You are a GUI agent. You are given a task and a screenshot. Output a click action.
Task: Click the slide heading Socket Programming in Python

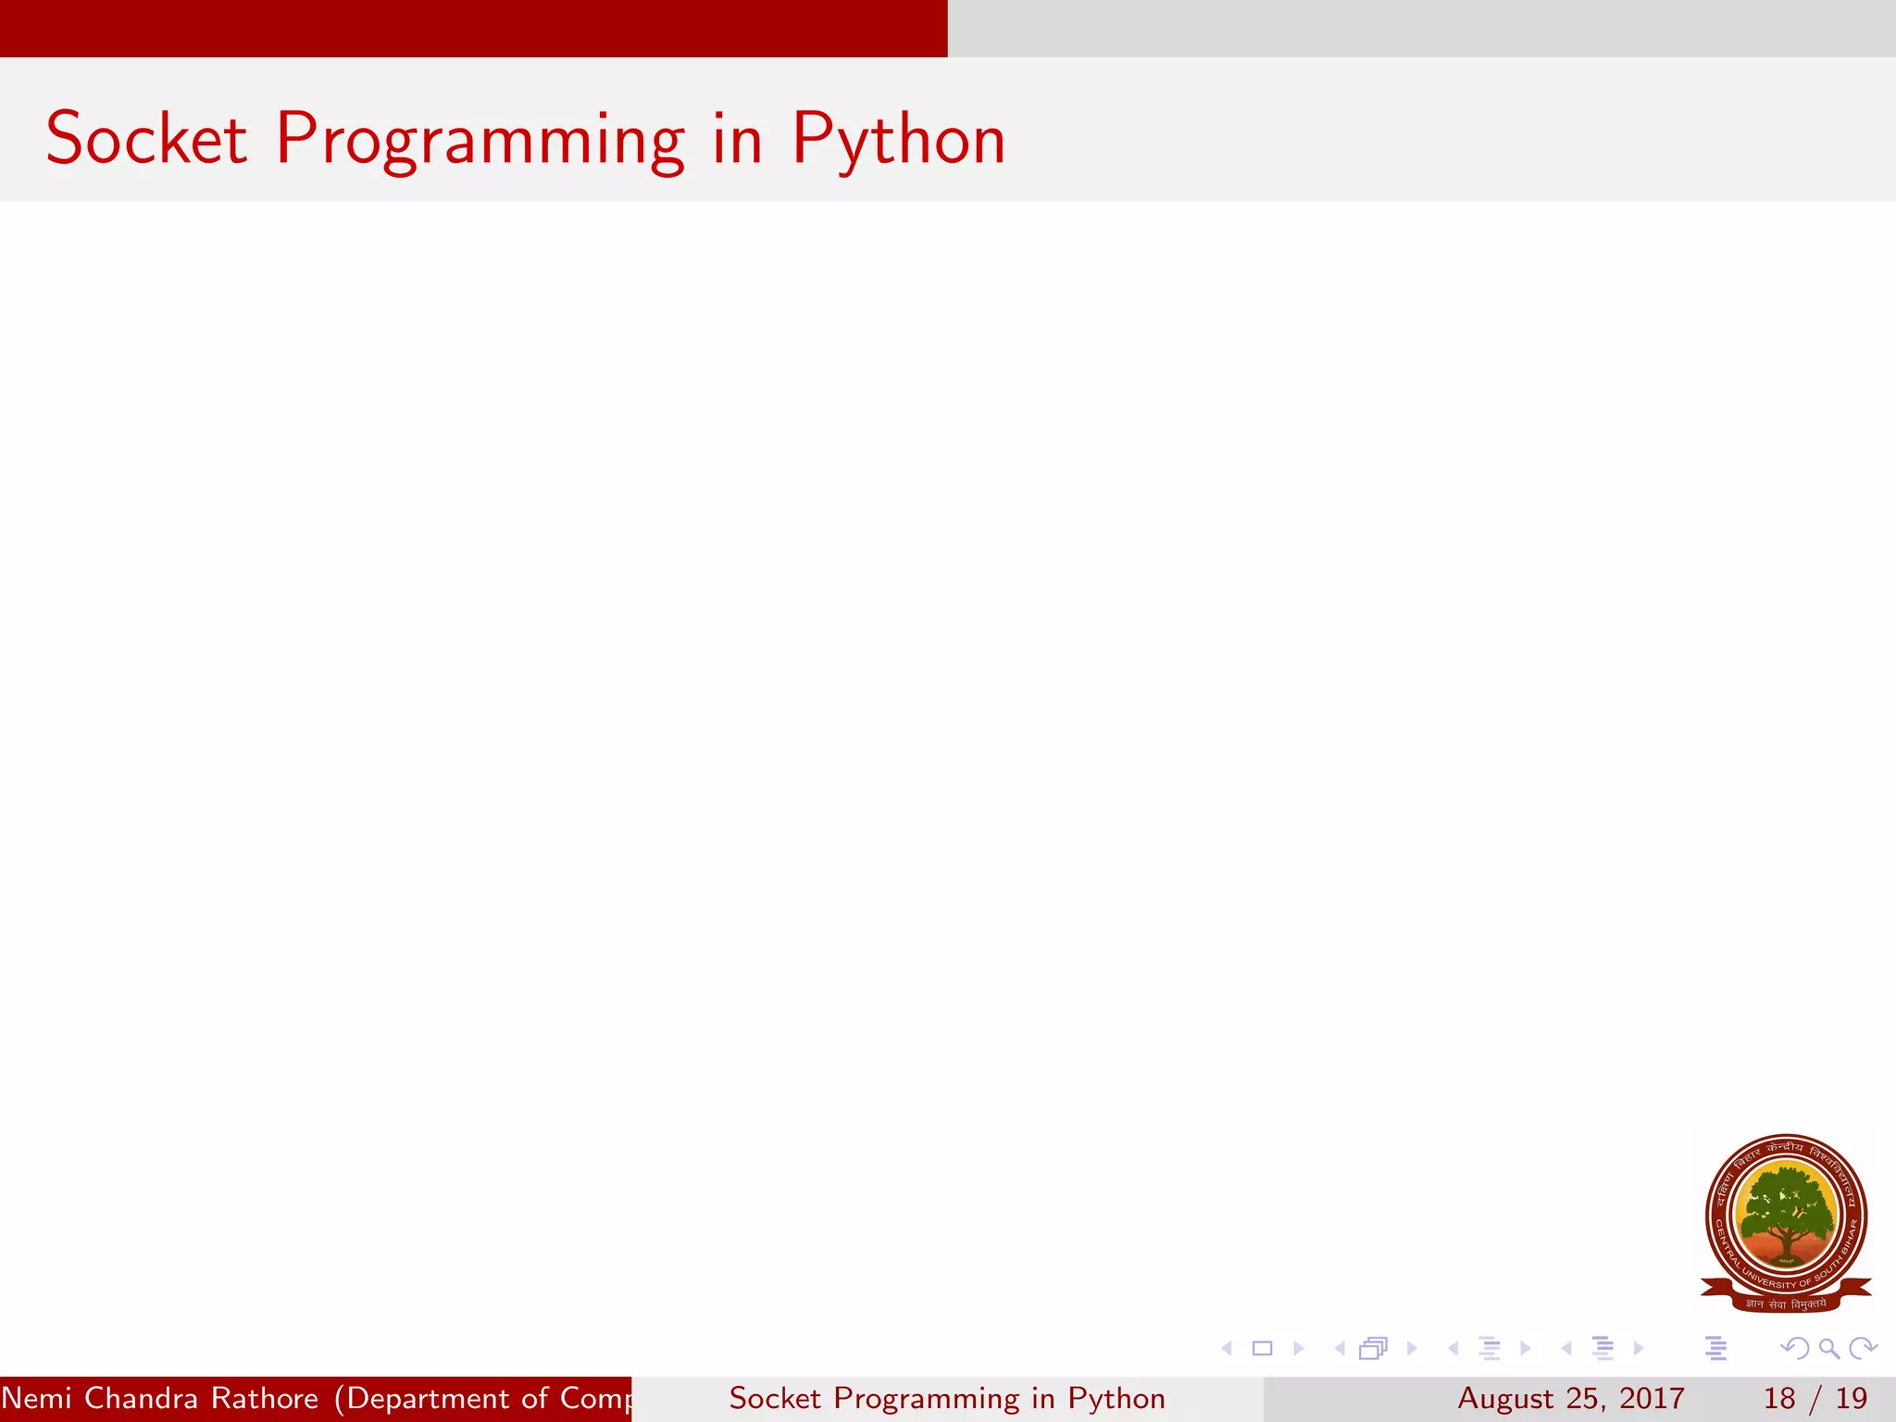(x=525, y=139)
